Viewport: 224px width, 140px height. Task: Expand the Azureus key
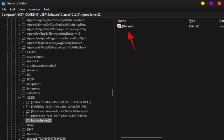pyautogui.click(x=19, y=70)
